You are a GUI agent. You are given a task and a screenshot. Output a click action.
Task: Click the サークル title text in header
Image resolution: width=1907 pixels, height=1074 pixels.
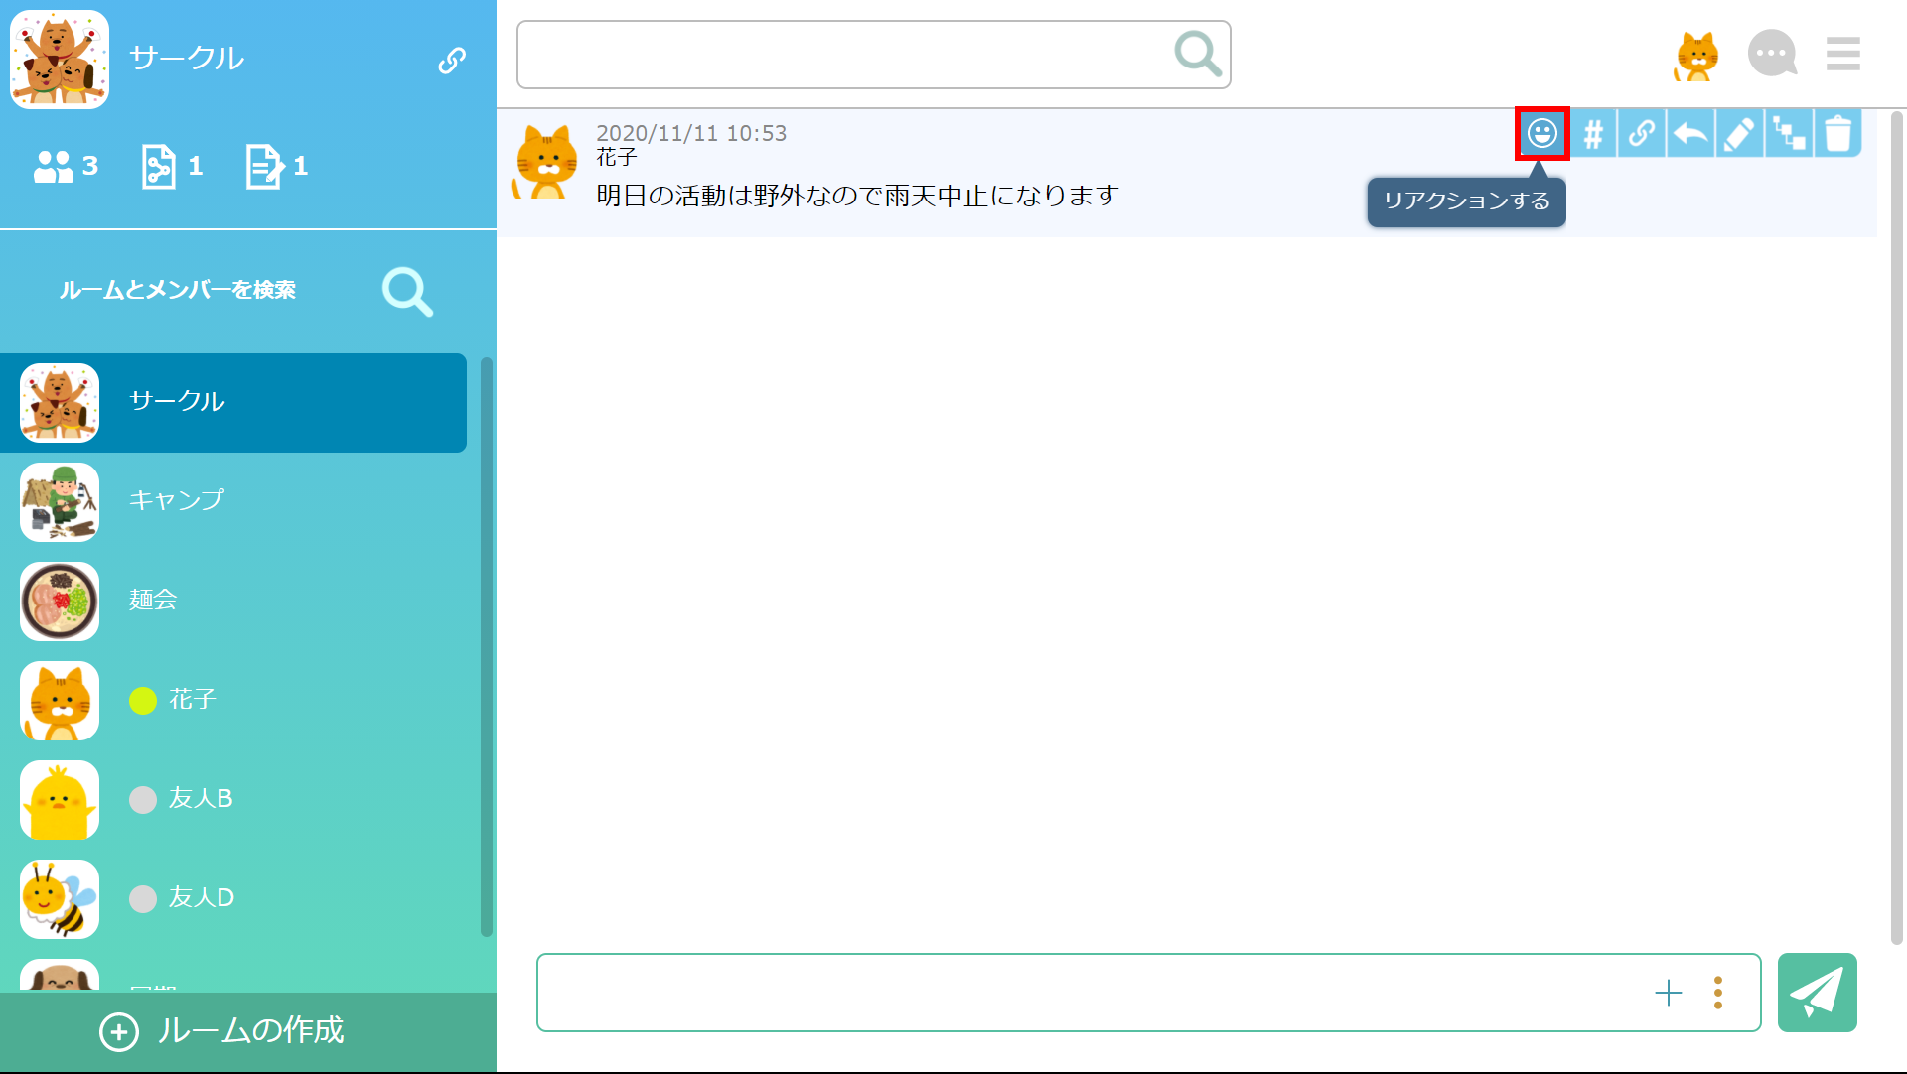(x=187, y=59)
